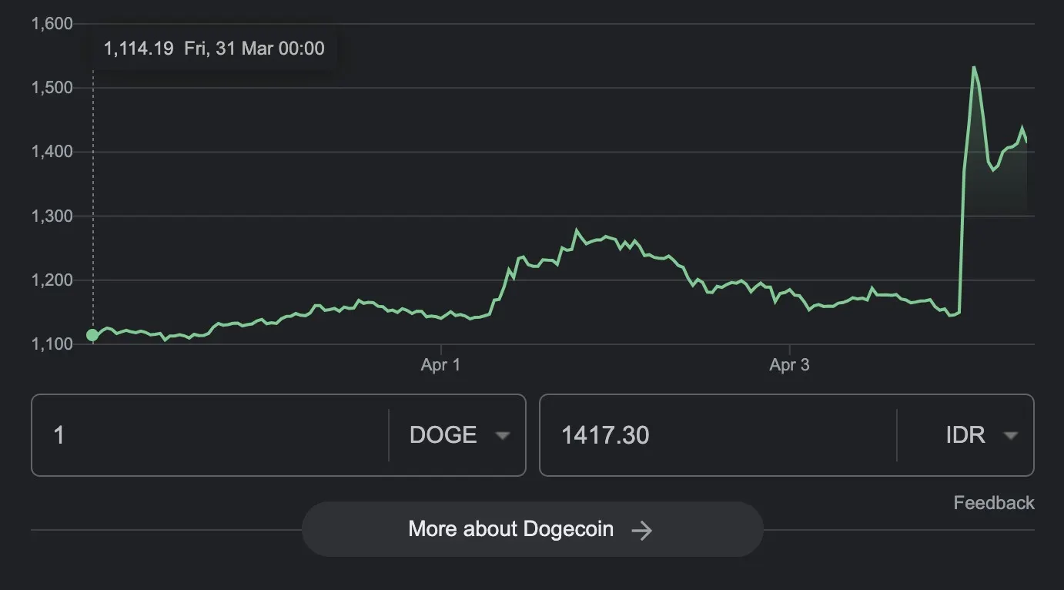Open the DOGE currency dropdown arrow
Screen dimensions: 1064x590
coord(502,436)
